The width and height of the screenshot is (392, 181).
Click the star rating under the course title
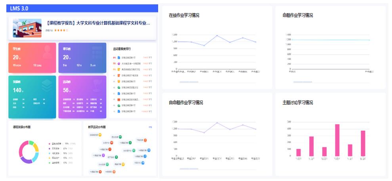[x=61, y=30]
